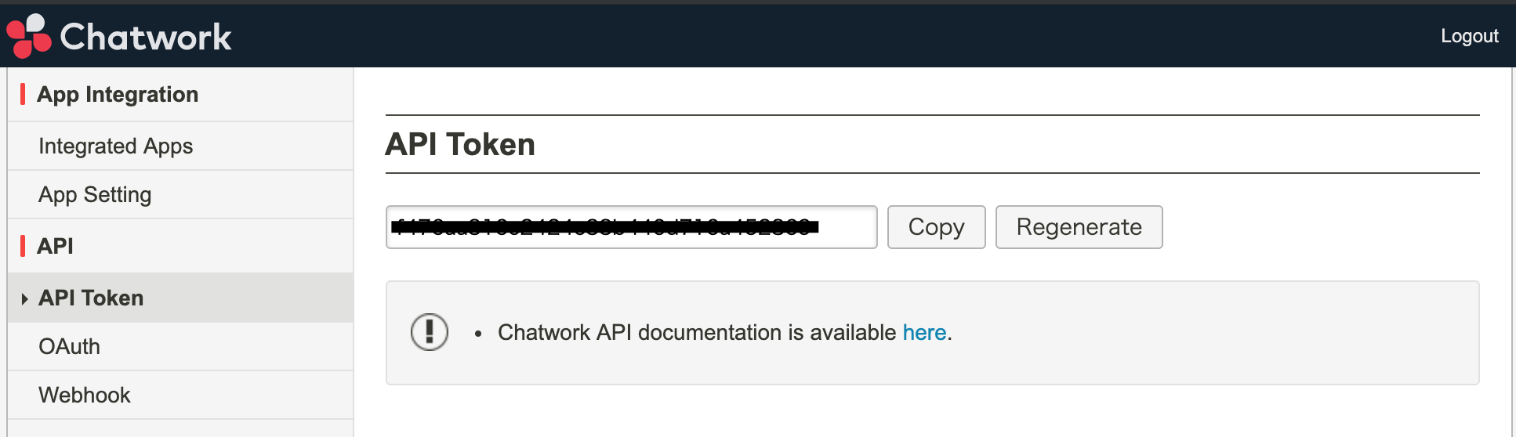Click the red marker beside App Integration
Screen dimensions: 1516x437
(x=23, y=95)
